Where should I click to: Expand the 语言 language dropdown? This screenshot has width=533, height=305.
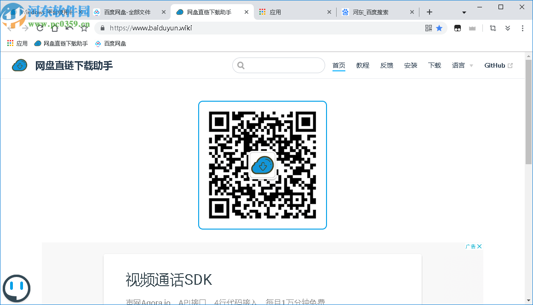462,65
